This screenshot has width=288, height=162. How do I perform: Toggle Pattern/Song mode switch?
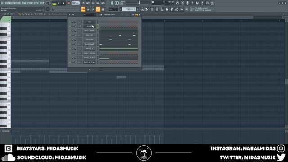[x=54, y=3]
